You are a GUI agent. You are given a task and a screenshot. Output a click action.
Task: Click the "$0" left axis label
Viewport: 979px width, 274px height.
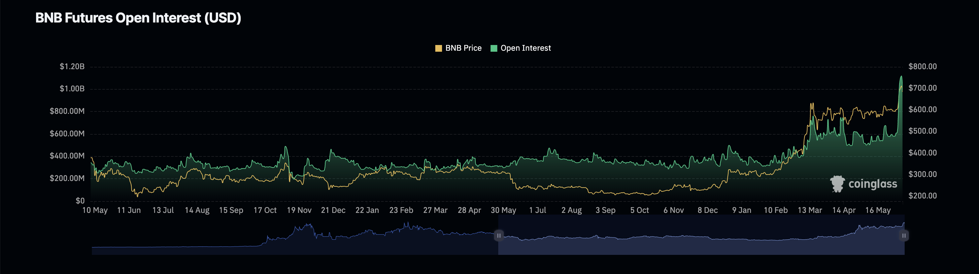click(80, 200)
